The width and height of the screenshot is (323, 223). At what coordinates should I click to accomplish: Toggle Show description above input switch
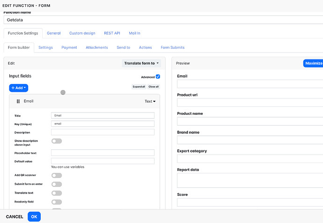[57, 141]
